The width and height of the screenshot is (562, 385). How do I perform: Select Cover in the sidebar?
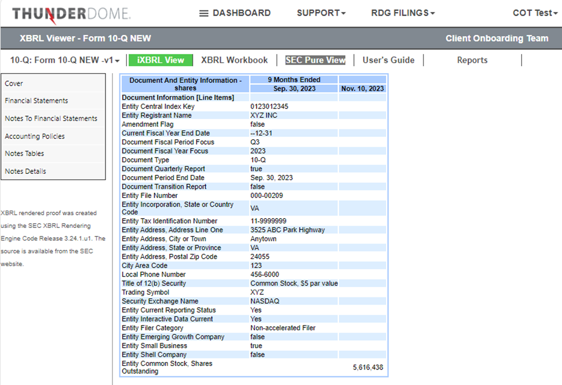point(14,83)
